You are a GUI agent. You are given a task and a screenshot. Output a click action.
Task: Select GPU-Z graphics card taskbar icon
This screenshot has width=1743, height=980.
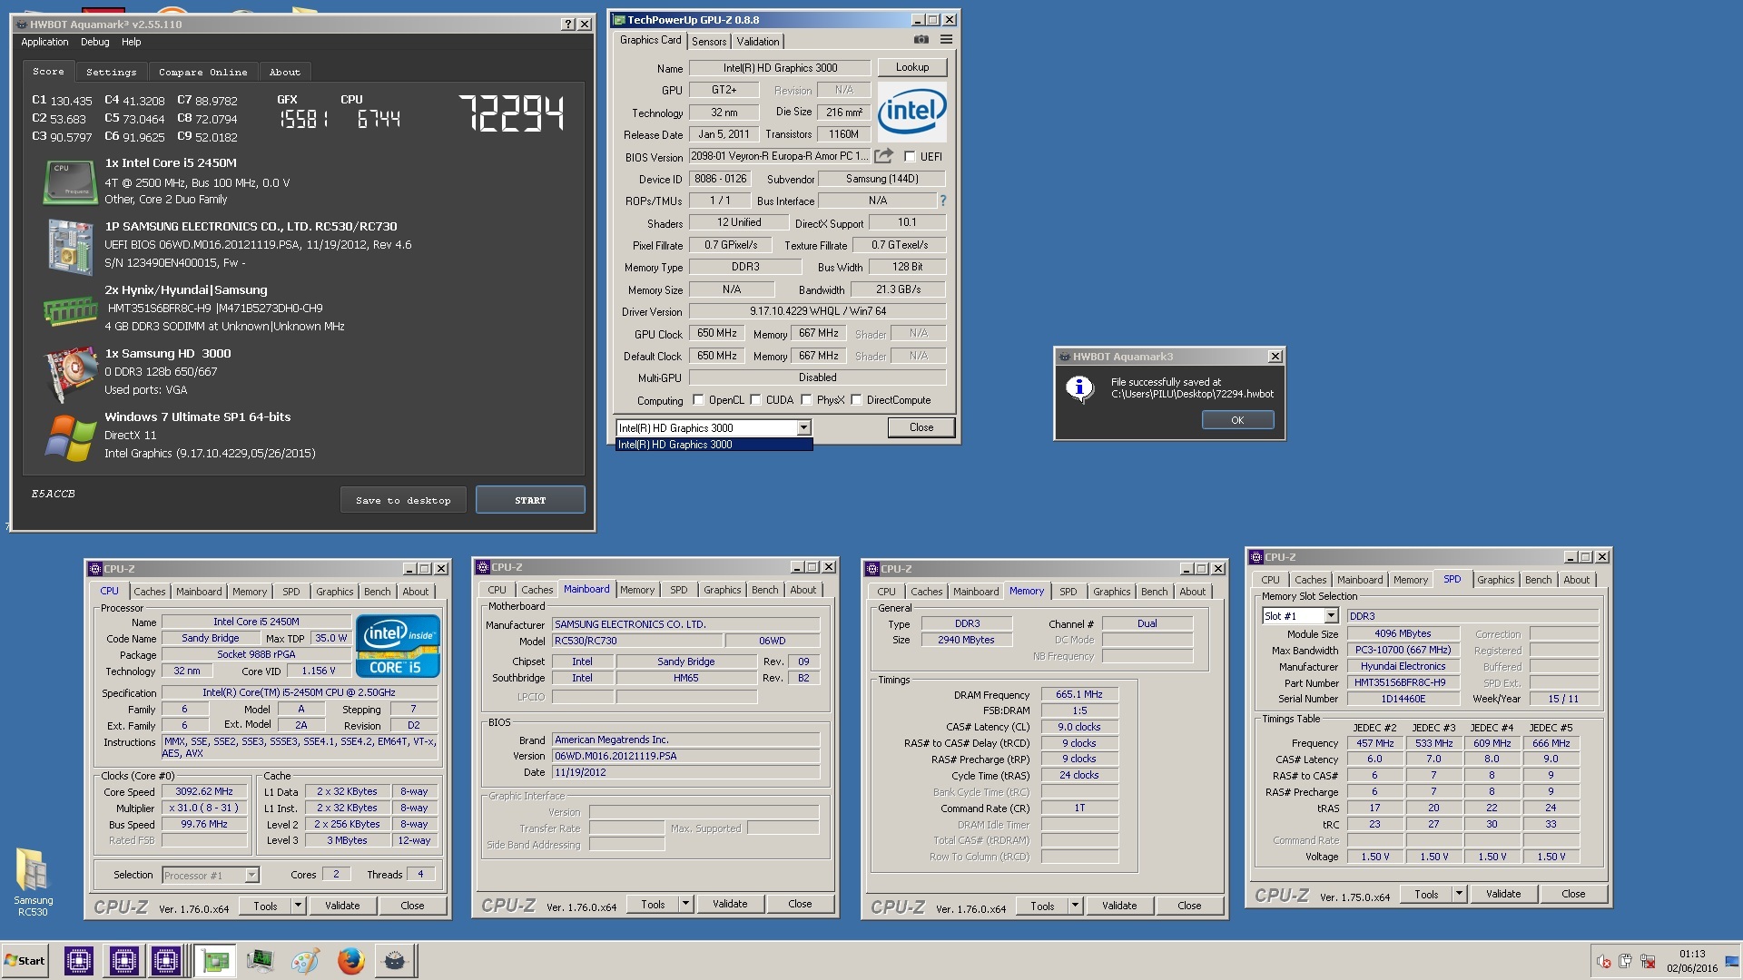point(215,960)
